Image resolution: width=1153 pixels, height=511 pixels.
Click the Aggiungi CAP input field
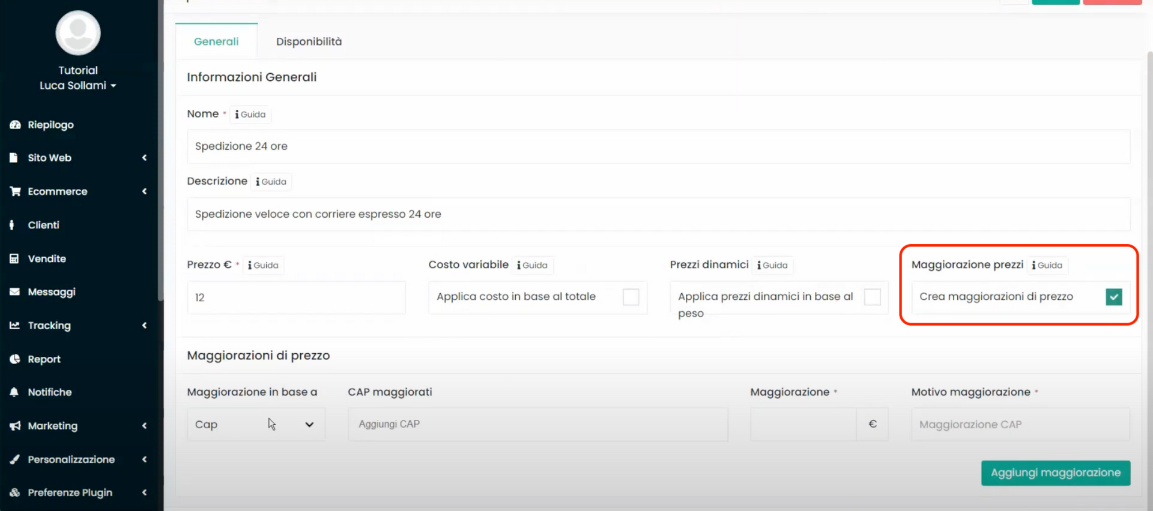tap(537, 425)
